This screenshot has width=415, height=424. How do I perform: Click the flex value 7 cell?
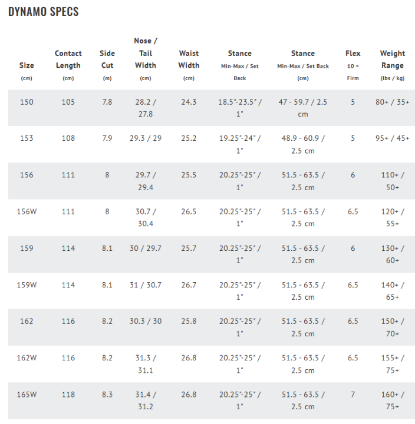click(x=353, y=395)
